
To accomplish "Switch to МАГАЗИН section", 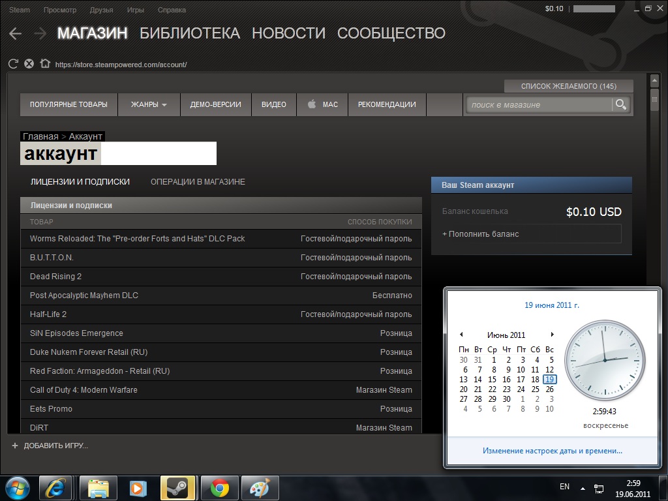I will pos(93,33).
